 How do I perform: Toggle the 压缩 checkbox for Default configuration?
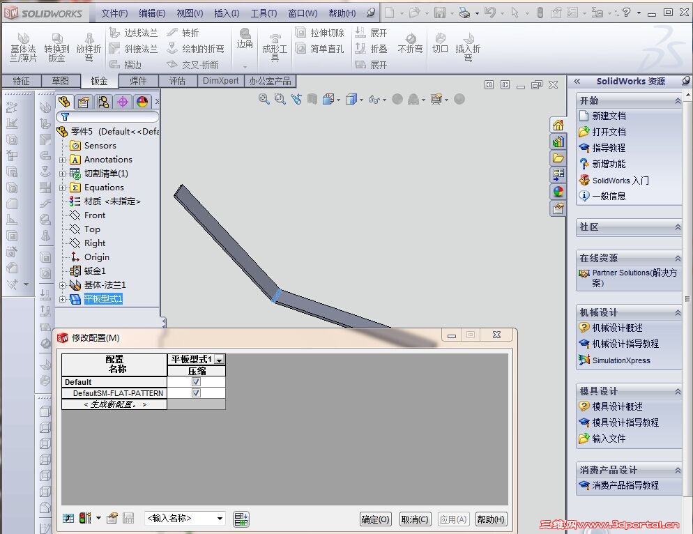pyautogui.click(x=196, y=382)
